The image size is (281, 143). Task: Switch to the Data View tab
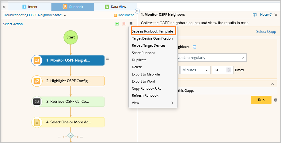coord(116,6)
